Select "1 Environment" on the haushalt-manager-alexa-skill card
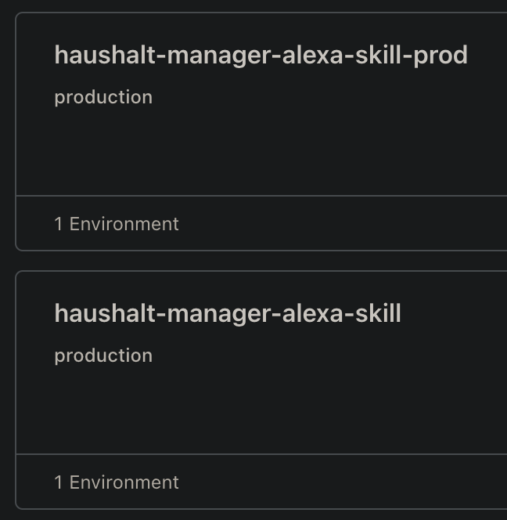507x520 pixels. point(117,482)
